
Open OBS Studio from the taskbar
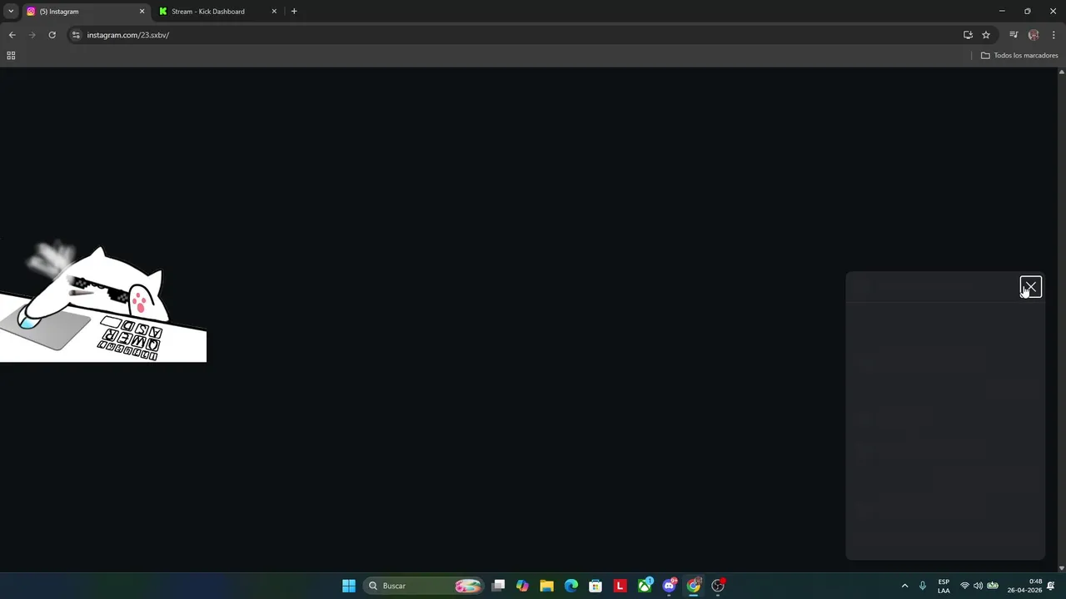(x=718, y=586)
